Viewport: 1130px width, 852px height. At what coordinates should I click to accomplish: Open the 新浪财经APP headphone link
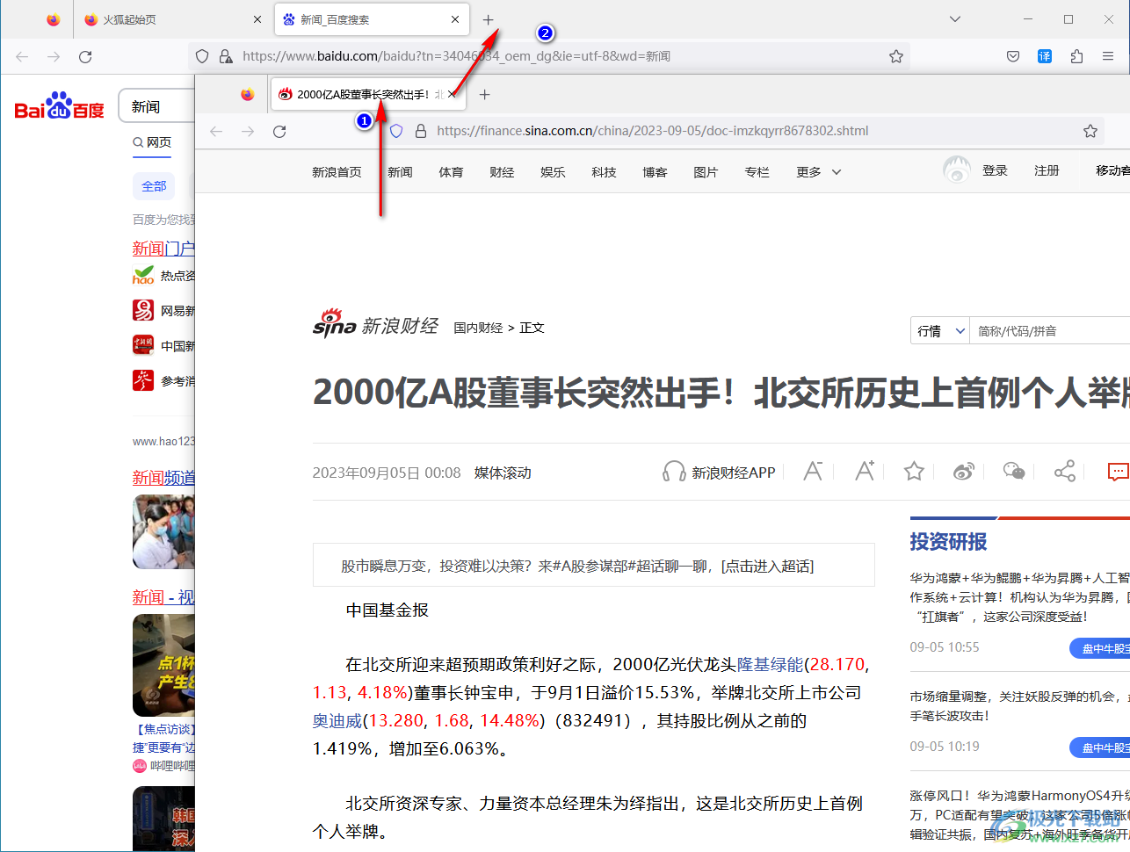[x=719, y=472]
